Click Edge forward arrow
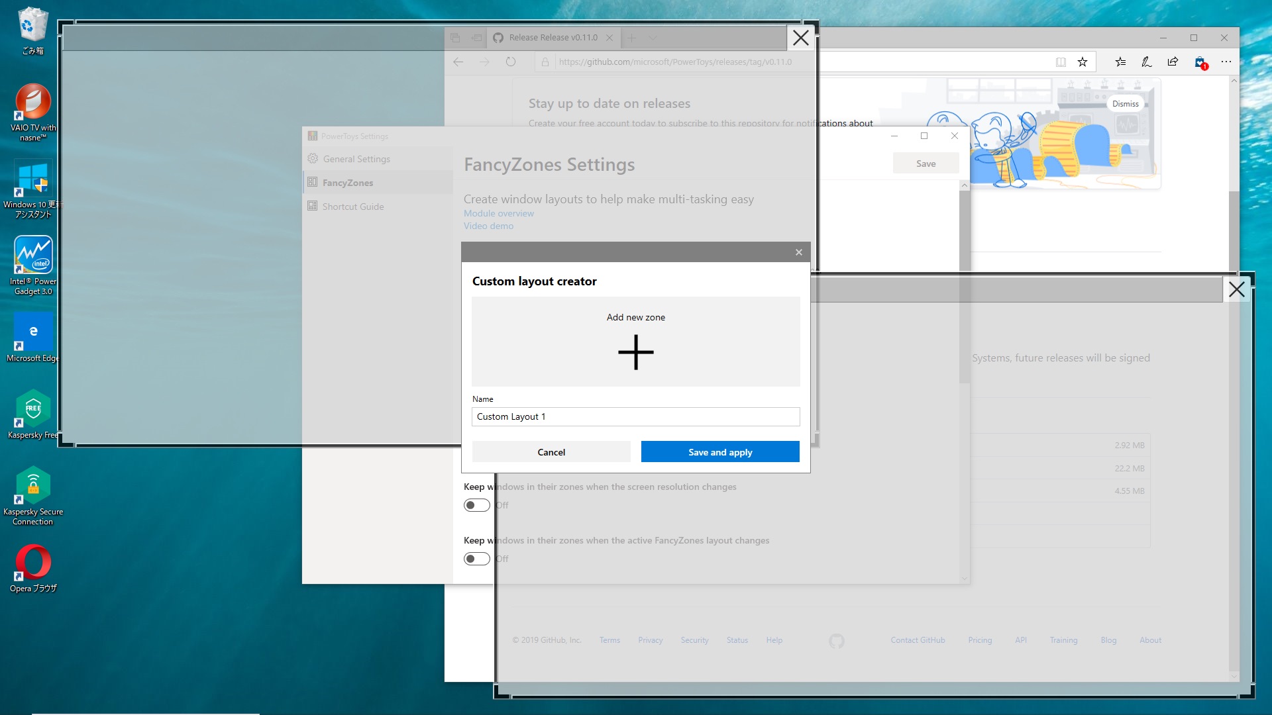 coord(484,62)
